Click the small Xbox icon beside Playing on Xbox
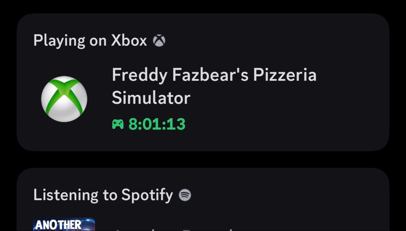Viewport: 406px width, 231px height. click(x=159, y=41)
